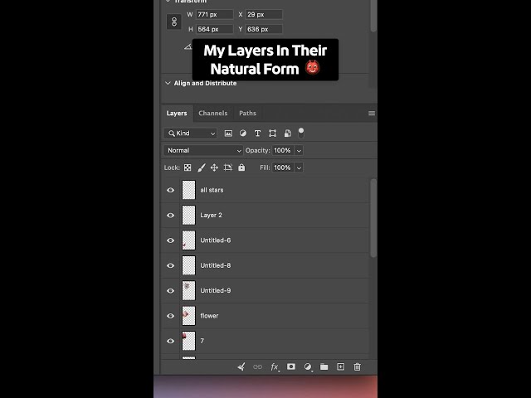Click the layer 7 thumbnail
This screenshot has height=398, width=531.
tap(188, 341)
